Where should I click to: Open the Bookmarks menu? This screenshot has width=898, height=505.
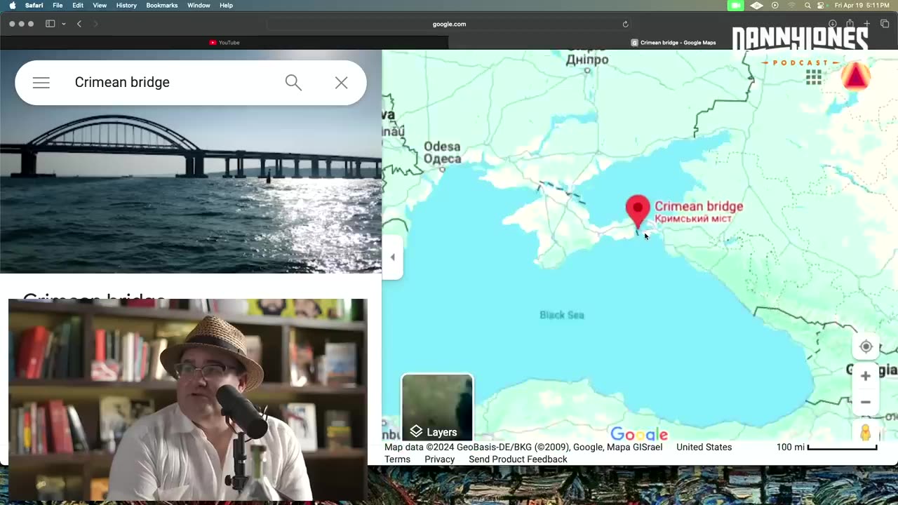coord(161,5)
